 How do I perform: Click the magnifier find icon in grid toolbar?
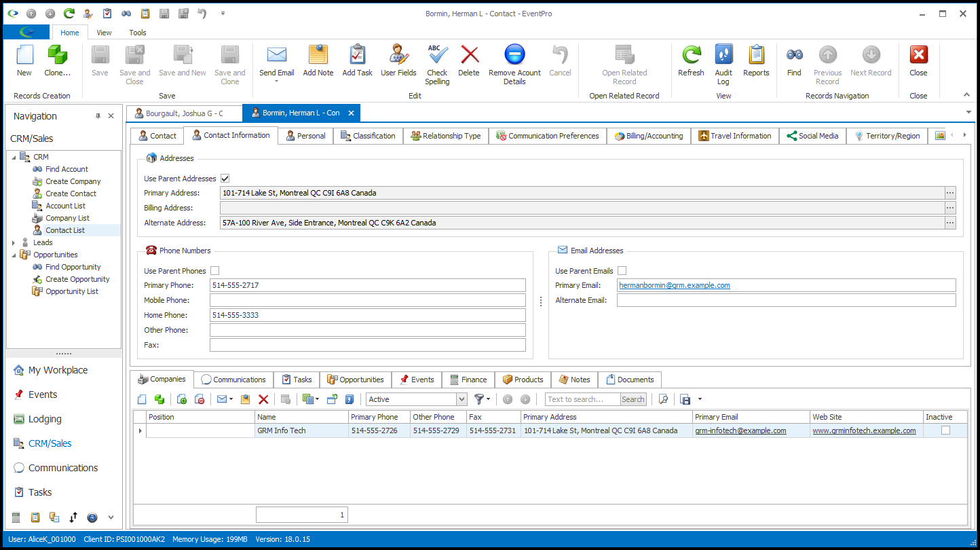click(664, 399)
